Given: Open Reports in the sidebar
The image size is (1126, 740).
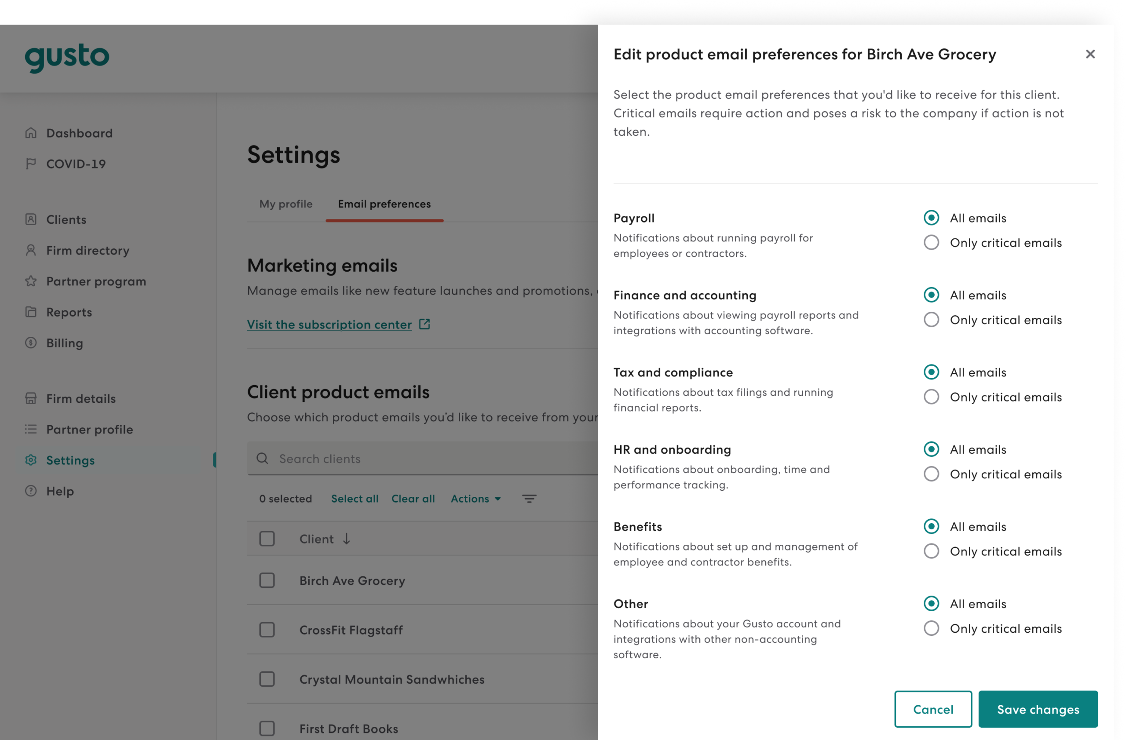Looking at the screenshot, I should (x=69, y=312).
